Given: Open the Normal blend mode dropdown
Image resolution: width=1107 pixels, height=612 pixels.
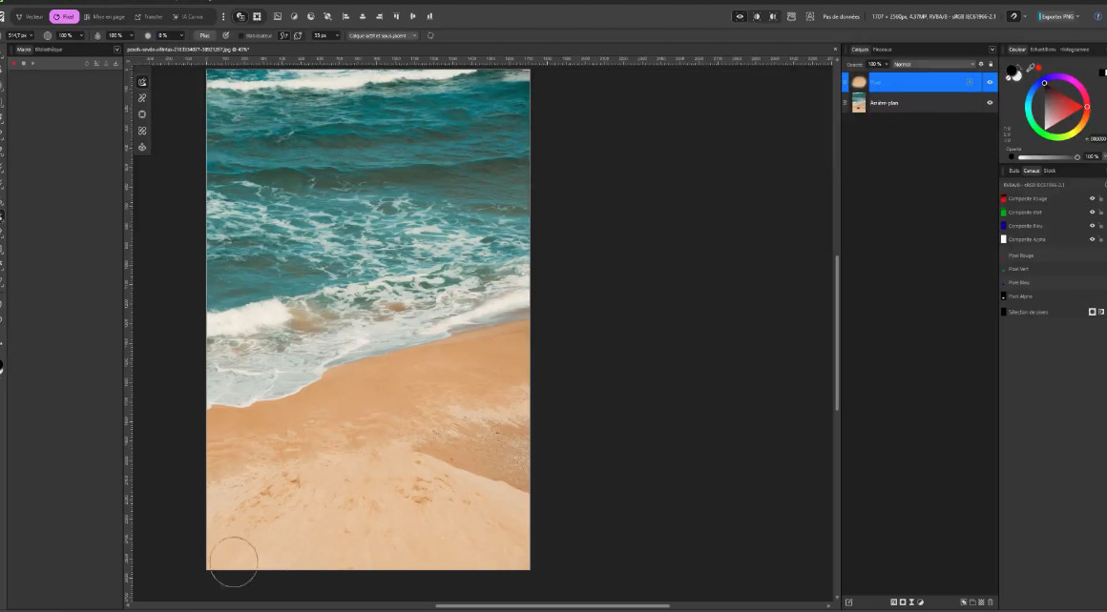Looking at the screenshot, I should click(933, 64).
